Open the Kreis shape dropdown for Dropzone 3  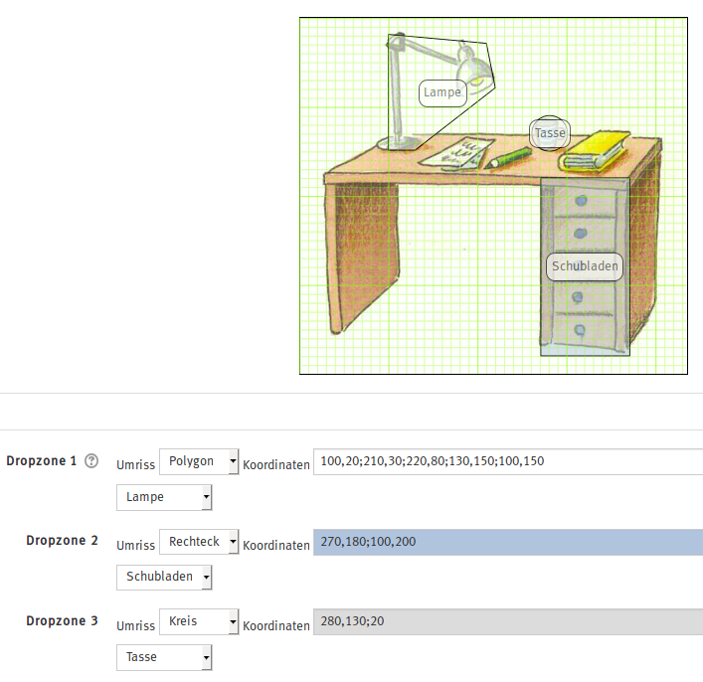click(x=199, y=621)
